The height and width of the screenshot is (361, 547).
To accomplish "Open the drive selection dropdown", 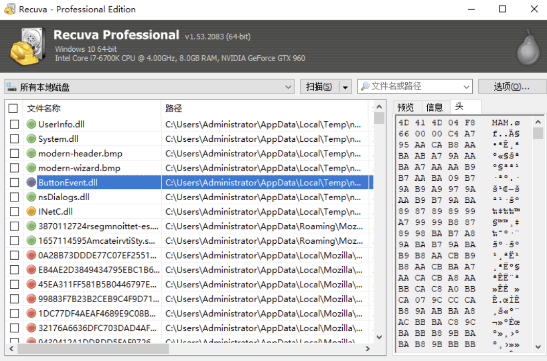I will coord(289,87).
